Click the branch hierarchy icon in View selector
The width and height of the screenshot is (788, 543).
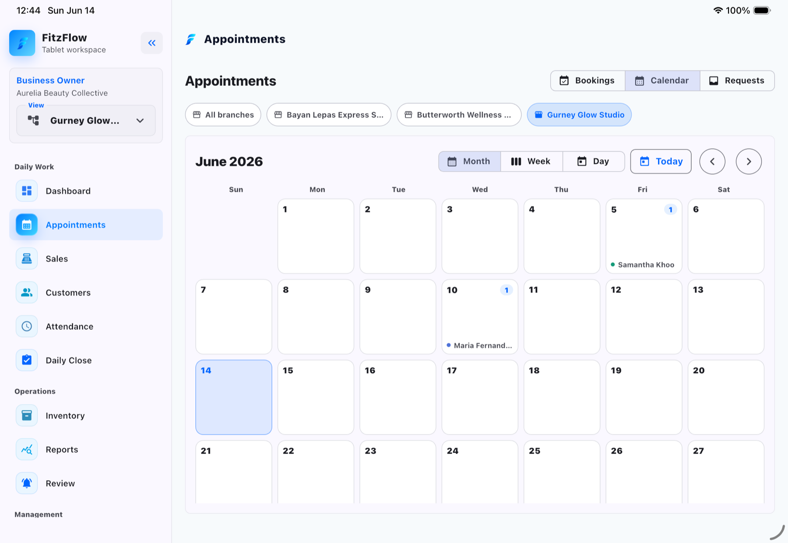[33, 120]
